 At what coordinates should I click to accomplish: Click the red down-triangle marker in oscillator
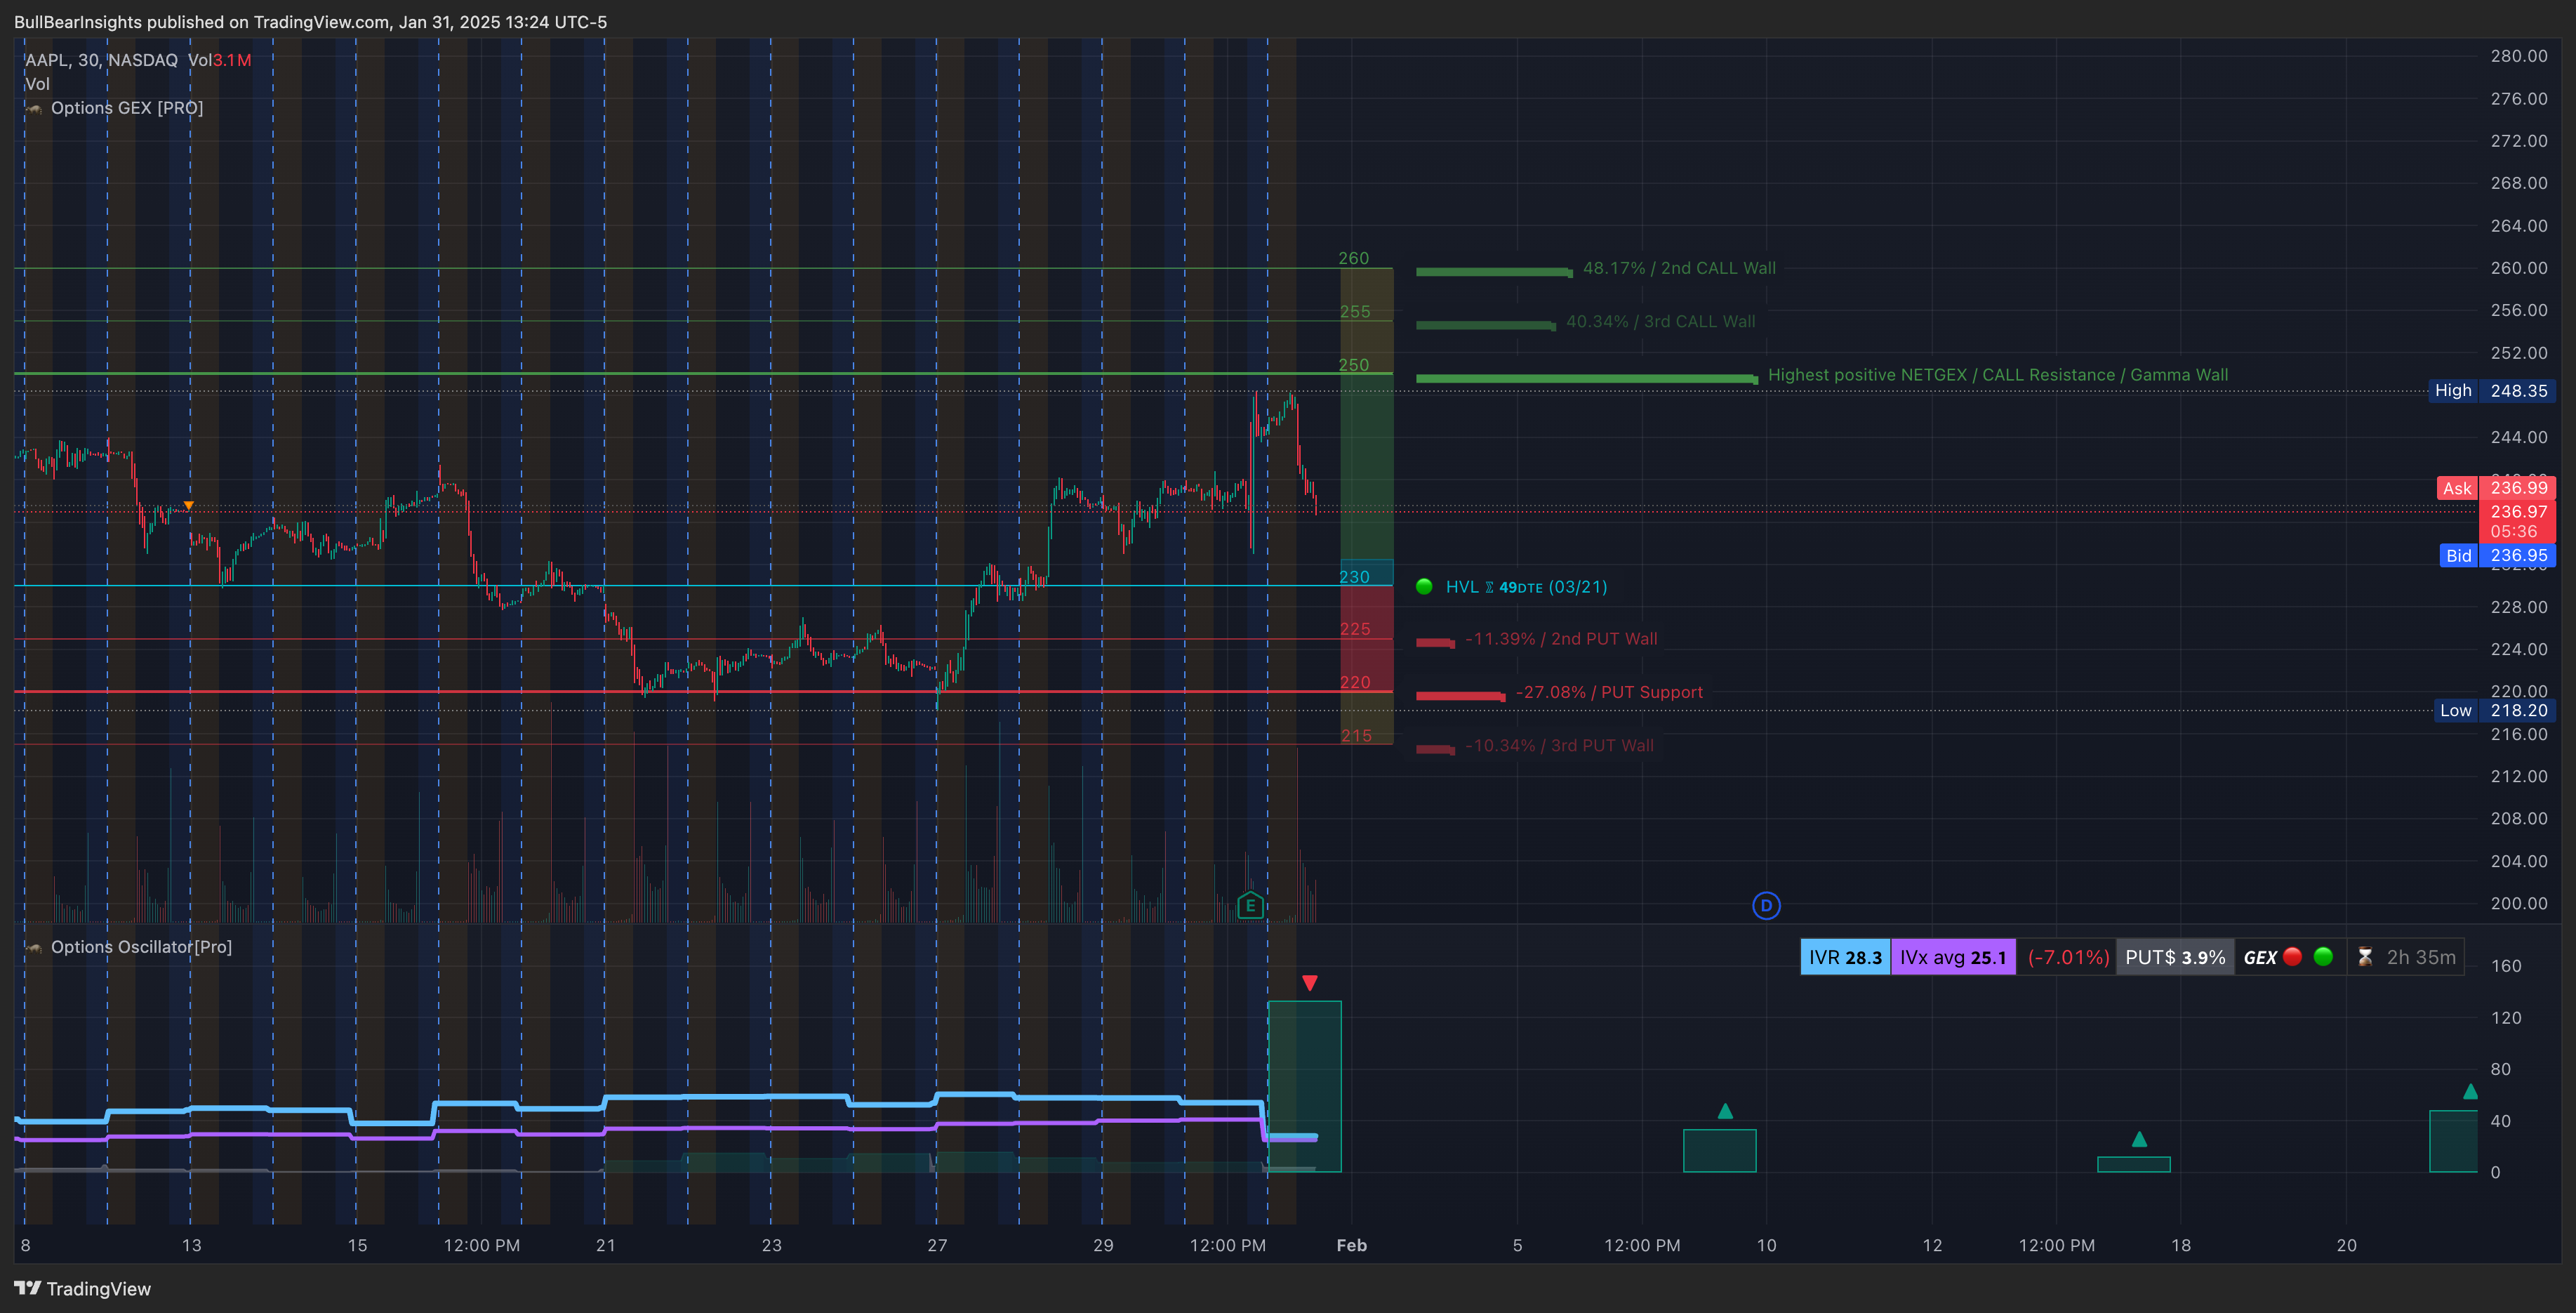[x=1309, y=983]
